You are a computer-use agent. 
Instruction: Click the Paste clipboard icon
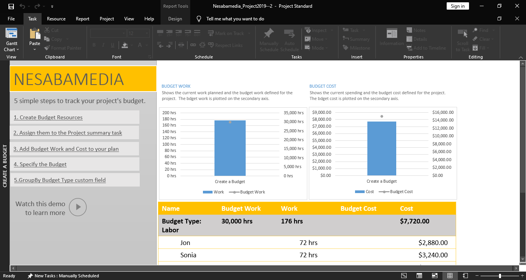35,34
